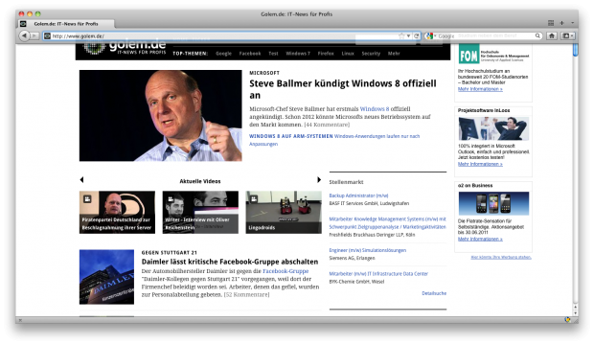Show previous videos with left arrow
The width and height of the screenshot is (594, 345).
81,180
